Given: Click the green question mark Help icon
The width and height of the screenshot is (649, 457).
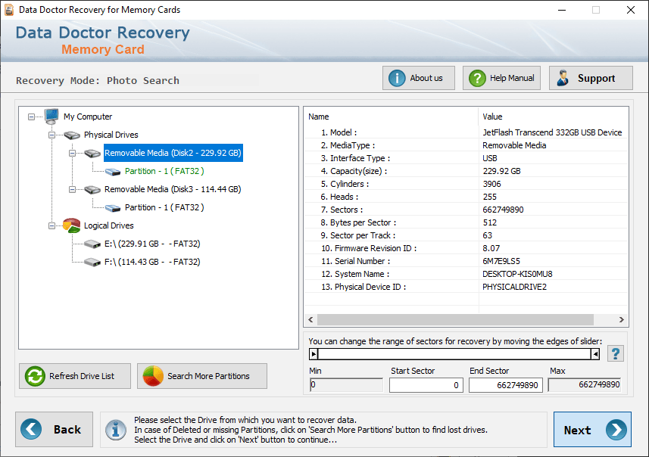Looking at the screenshot, I should click(477, 78).
